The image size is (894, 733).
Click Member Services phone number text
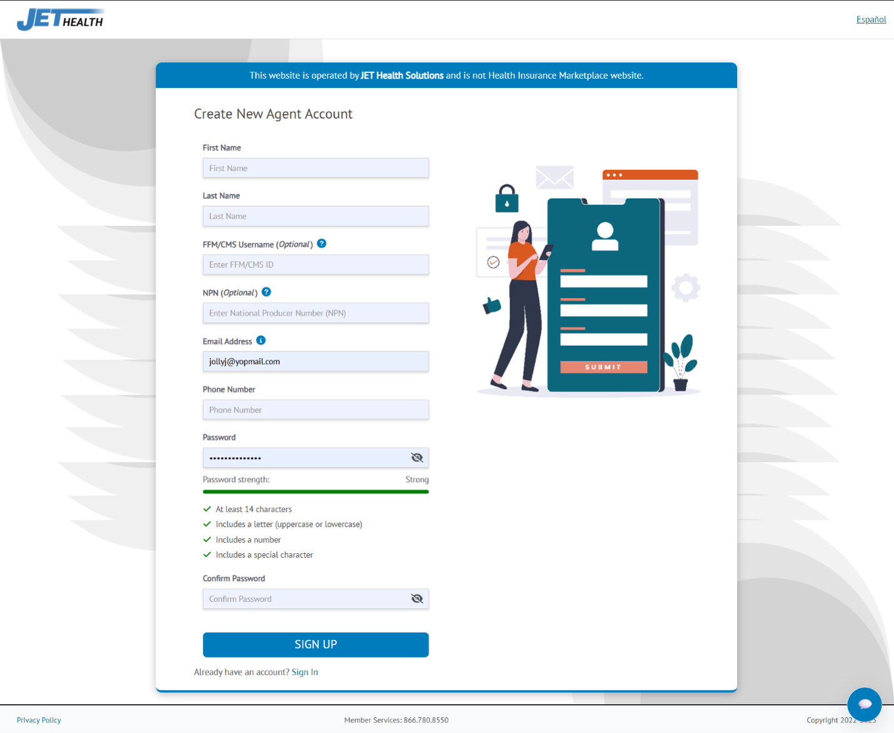[396, 720]
